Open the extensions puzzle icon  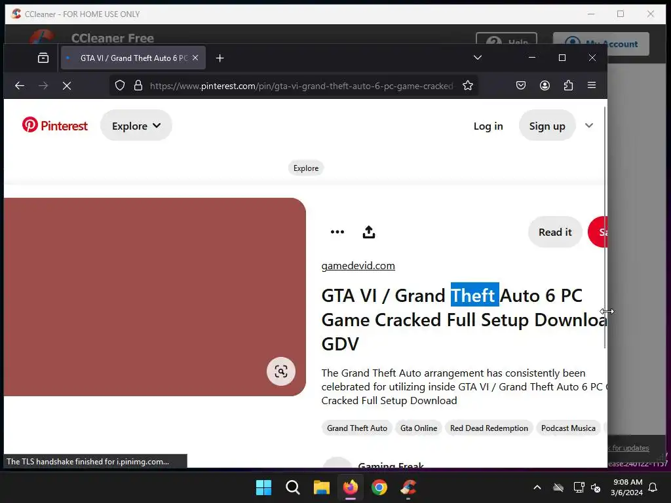(568, 86)
